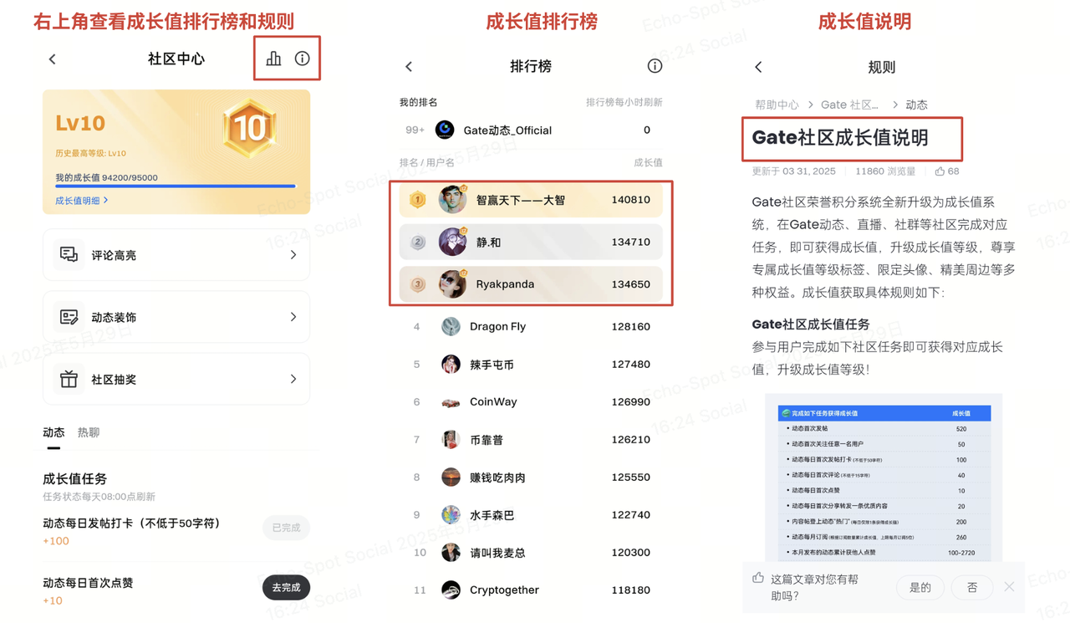Expand the 动态装饰 option

(176, 317)
